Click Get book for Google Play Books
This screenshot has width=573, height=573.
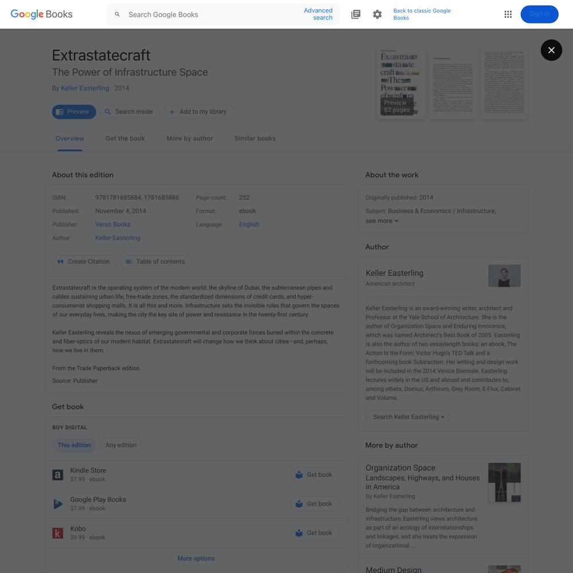(x=315, y=504)
